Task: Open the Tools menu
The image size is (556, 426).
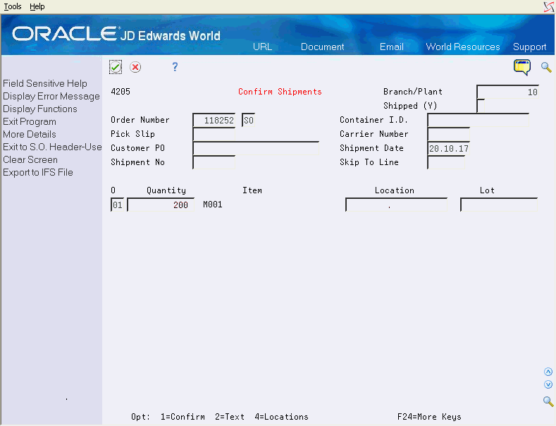Action: pyautogui.click(x=13, y=6)
